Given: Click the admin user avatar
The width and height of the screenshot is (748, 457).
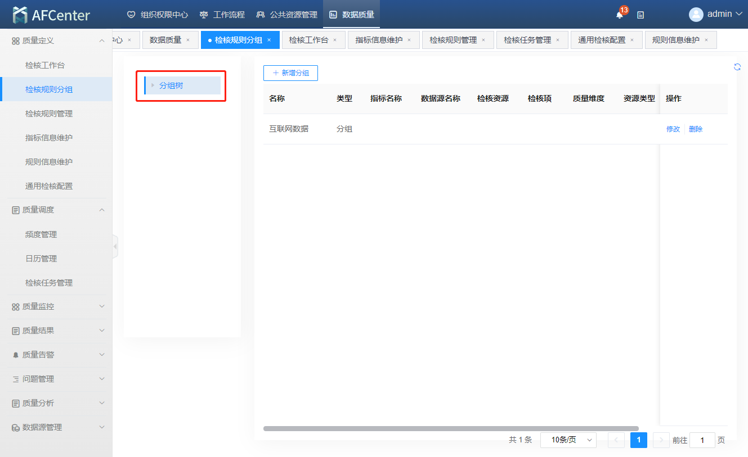Looking at the screenshot, I should [x=696, y=15].
